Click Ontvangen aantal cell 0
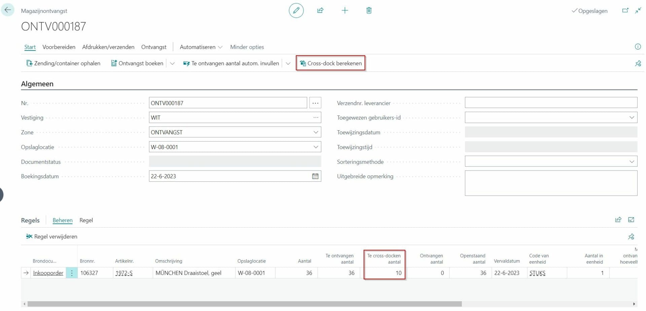 click(x=427, y=273)
